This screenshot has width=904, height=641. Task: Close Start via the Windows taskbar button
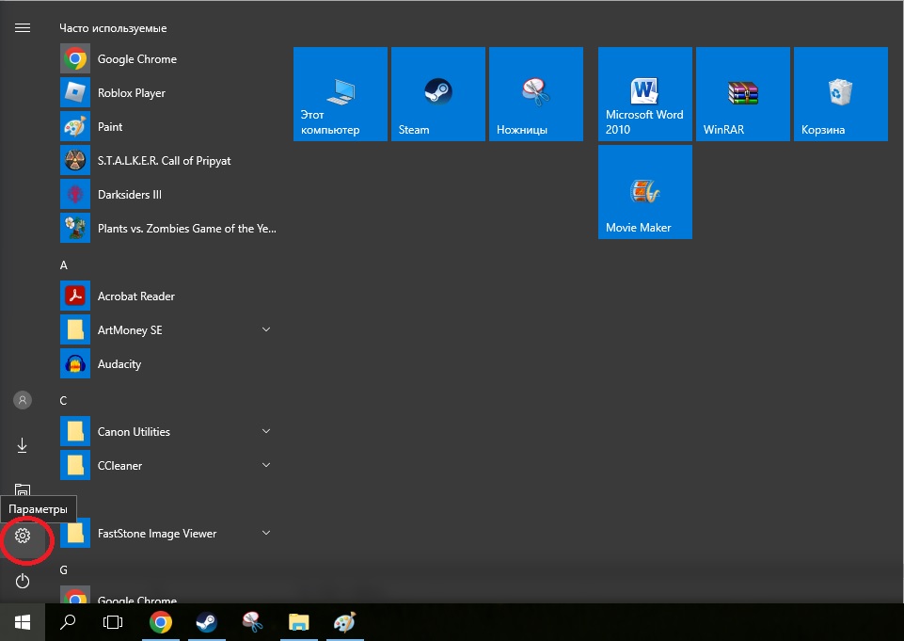tap(23, 622)
